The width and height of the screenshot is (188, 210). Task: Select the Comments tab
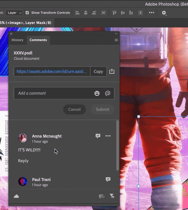[x=38, y=40]
